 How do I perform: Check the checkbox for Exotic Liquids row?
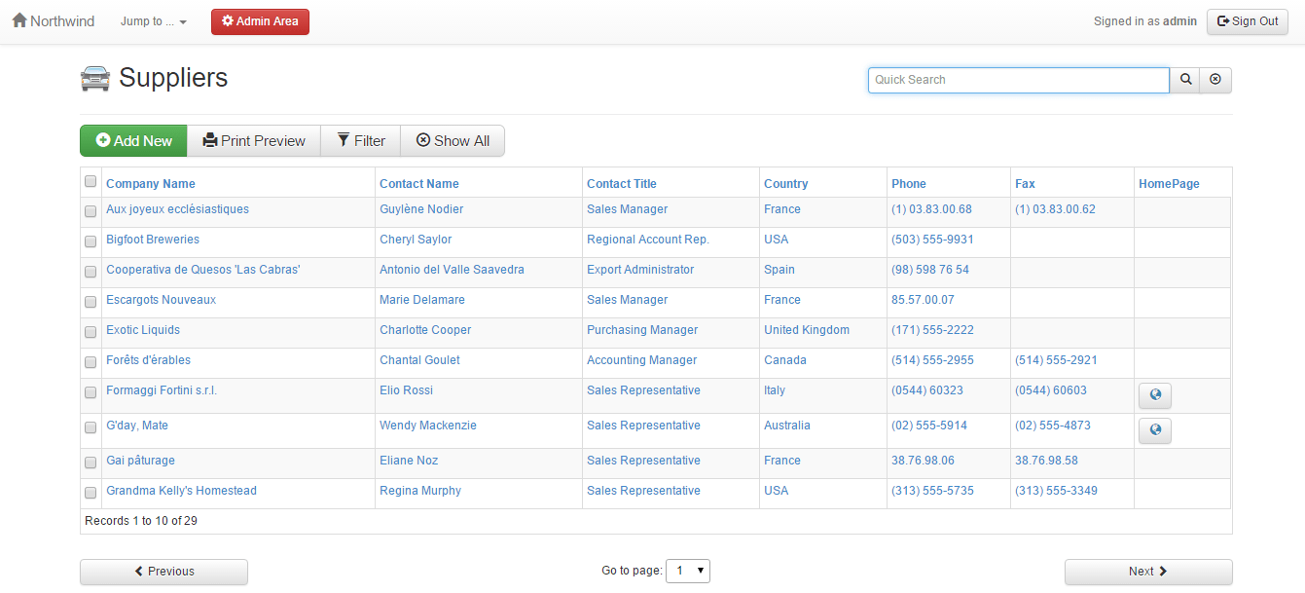91,332
